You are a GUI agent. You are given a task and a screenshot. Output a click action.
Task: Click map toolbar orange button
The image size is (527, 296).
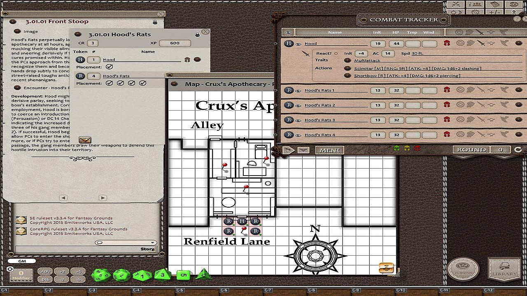click(386, 268)
